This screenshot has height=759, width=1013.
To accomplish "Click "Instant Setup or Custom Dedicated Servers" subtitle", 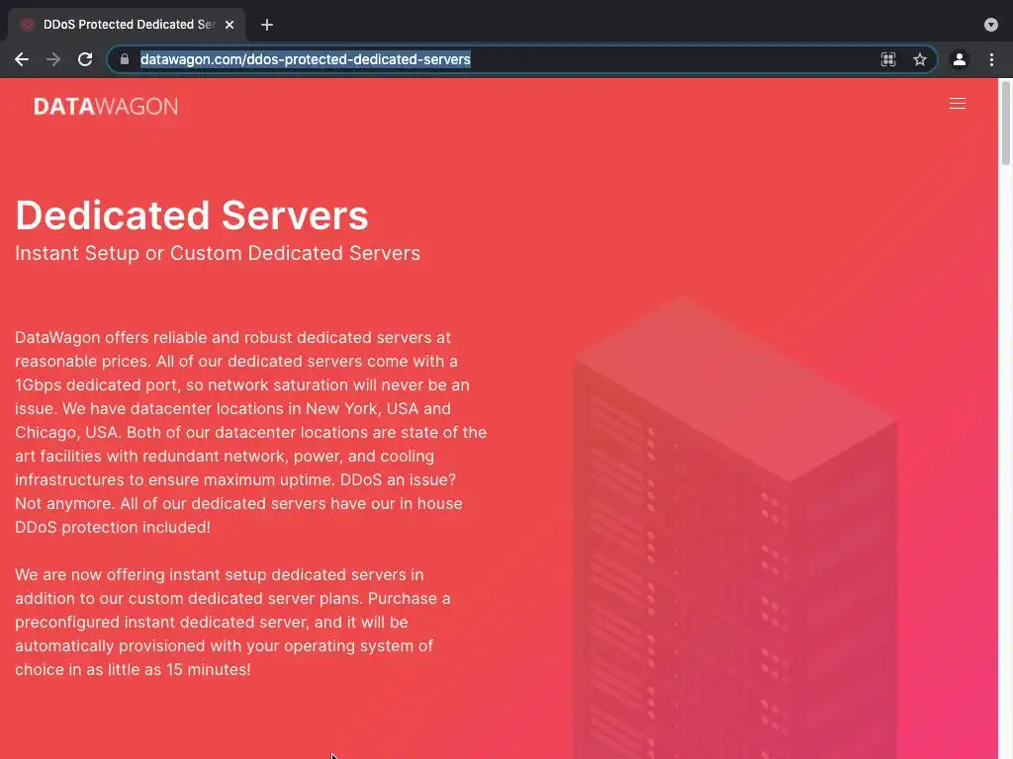I will click(x=218, y=253).
